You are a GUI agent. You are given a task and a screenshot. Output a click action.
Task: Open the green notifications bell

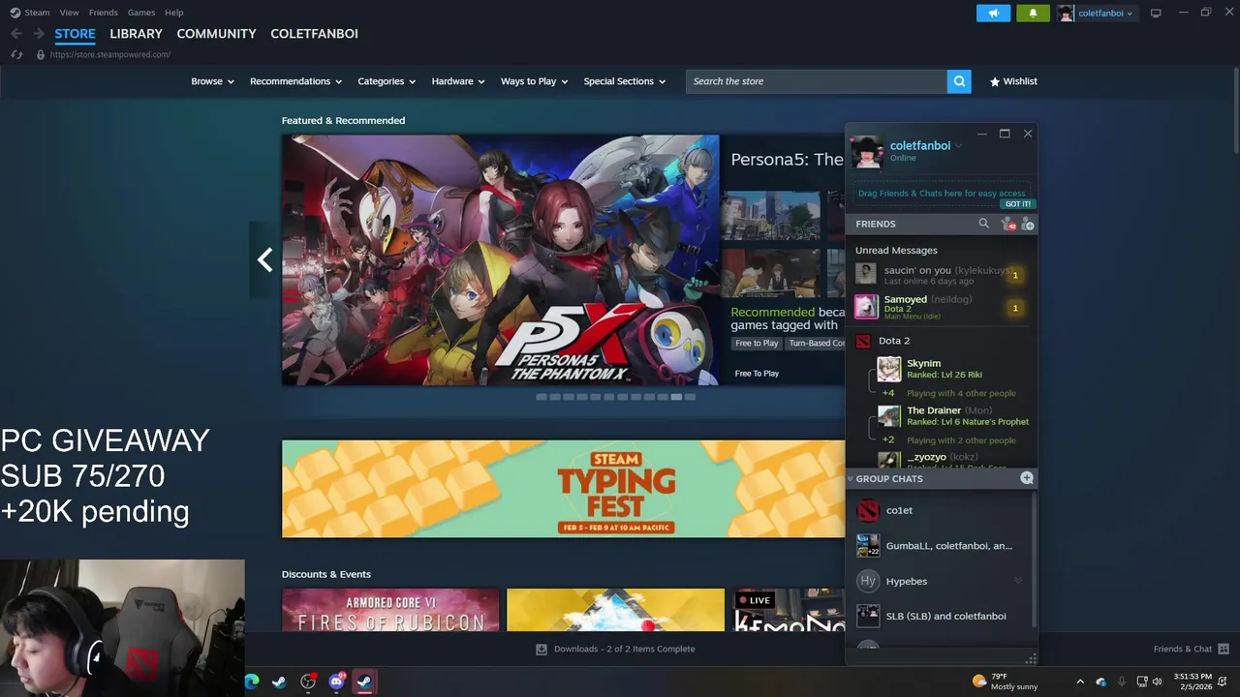[x=1033, y=13]
